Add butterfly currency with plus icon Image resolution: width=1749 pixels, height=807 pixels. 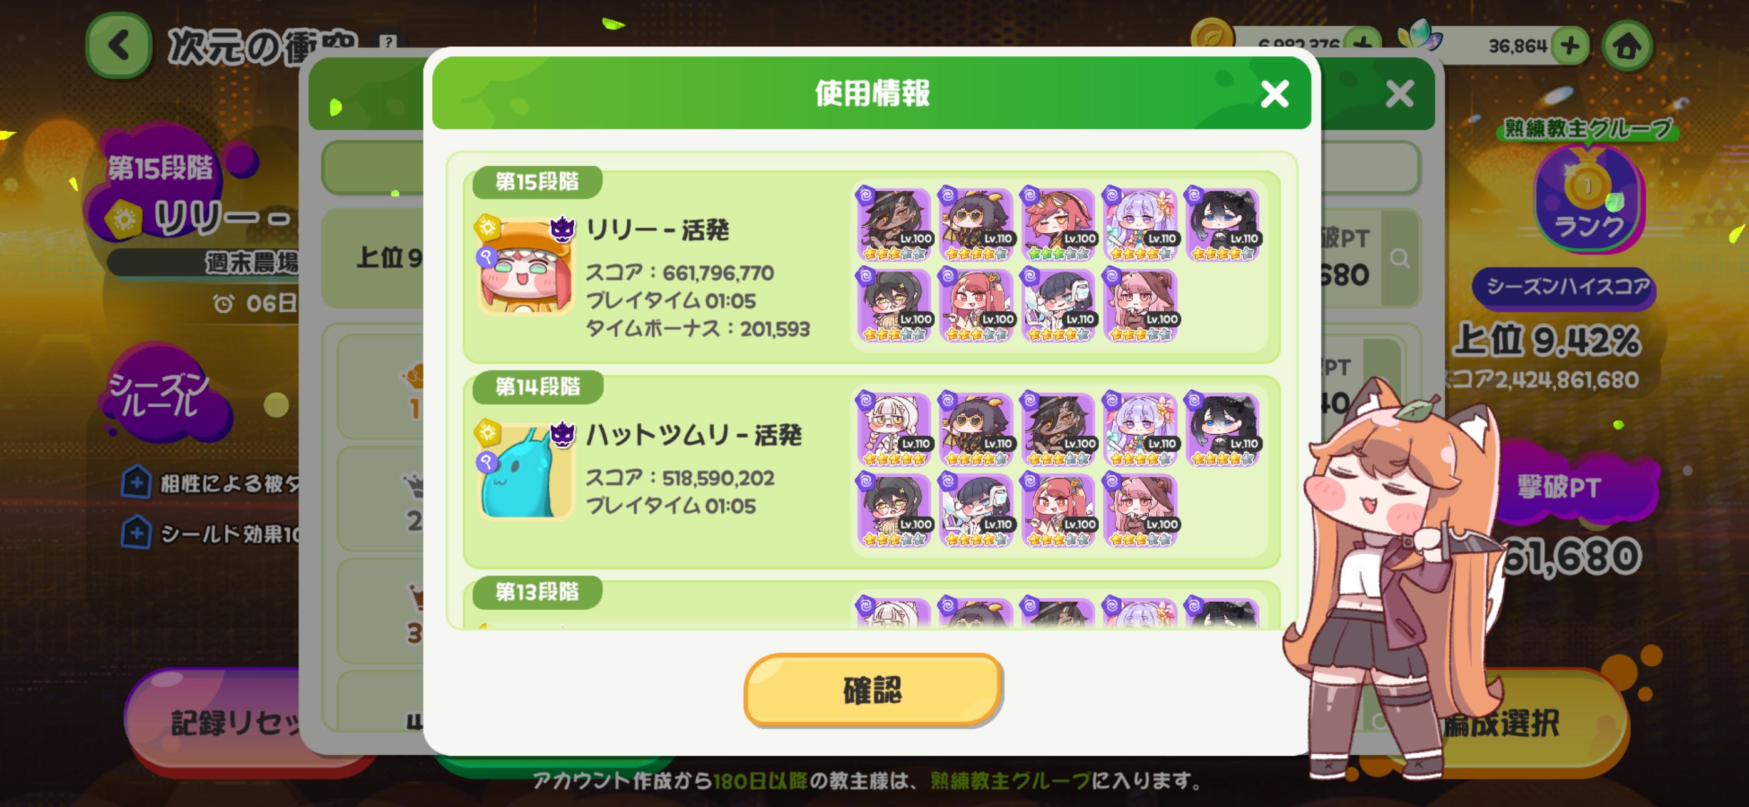pos(1569,46)
